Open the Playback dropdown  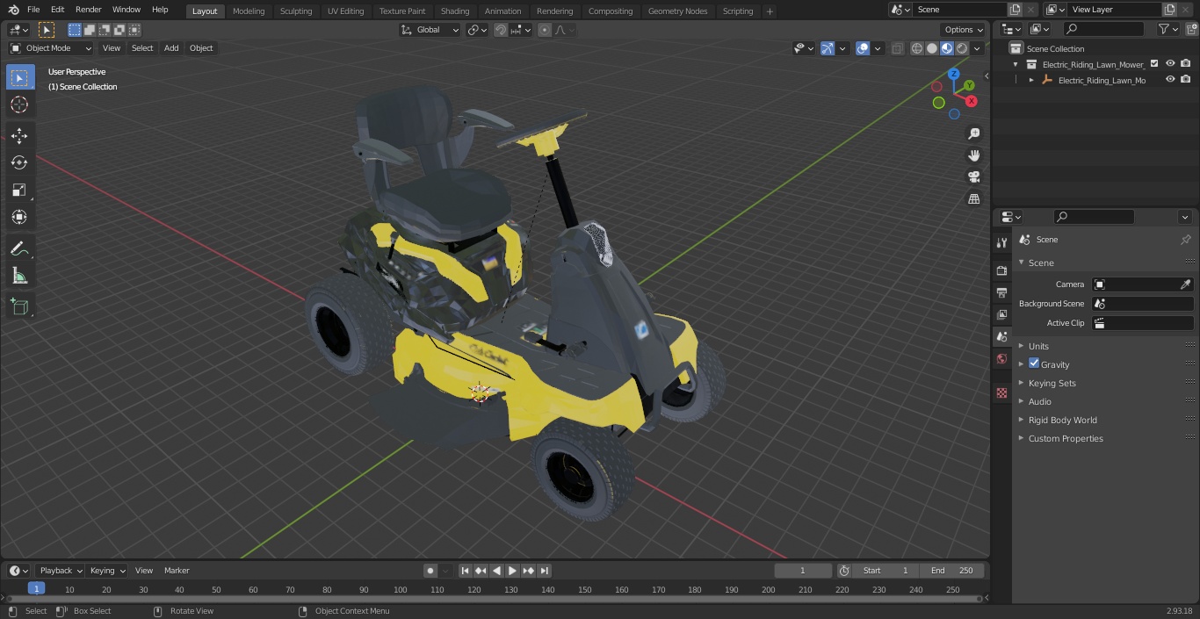(x=61, y=571)
